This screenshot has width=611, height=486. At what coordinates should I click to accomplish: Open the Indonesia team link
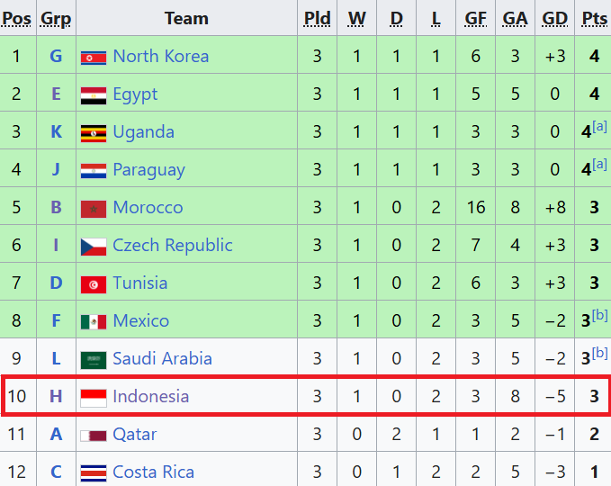pyautogui.click(x=151, y=396)
